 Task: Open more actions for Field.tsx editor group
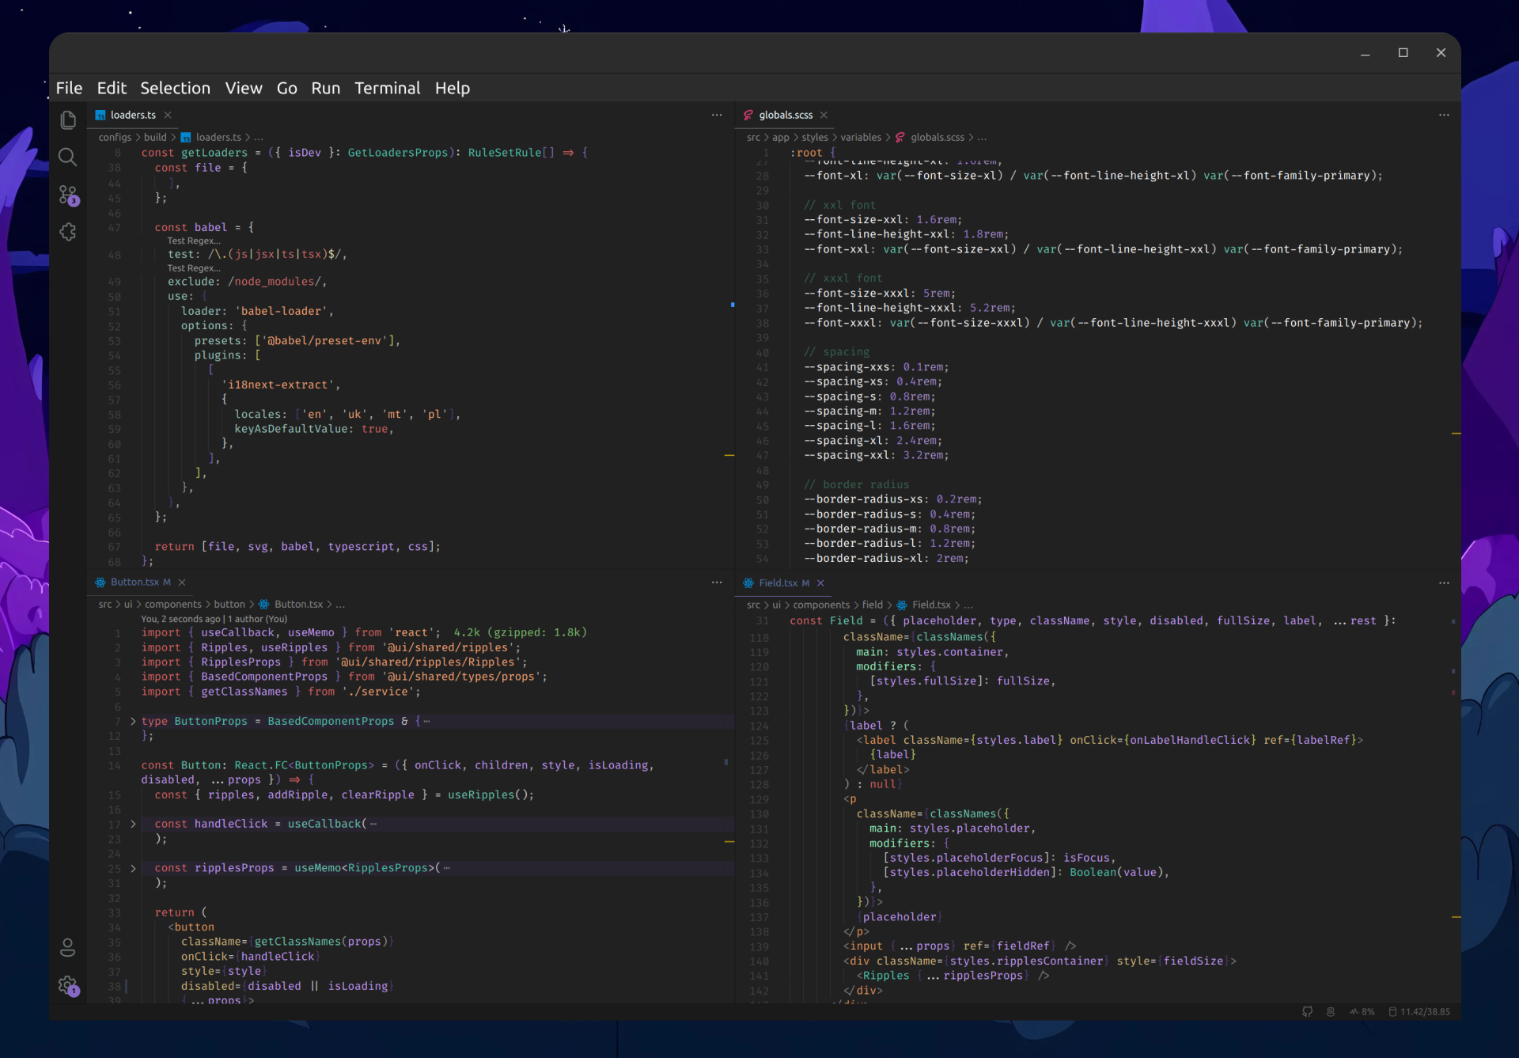pyautogui.click(x=1444, y=582)
